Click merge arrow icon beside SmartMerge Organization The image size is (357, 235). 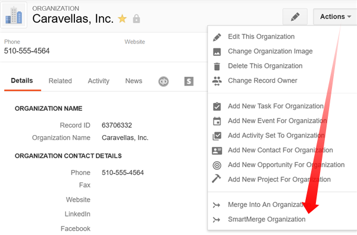point(217,220)
